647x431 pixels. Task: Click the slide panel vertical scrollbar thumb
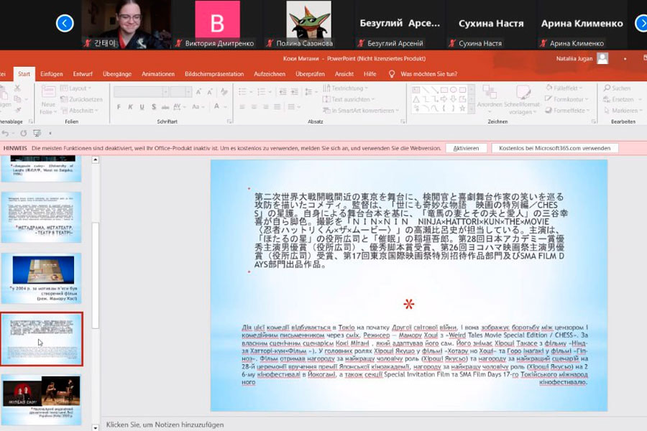coord(96,275)
